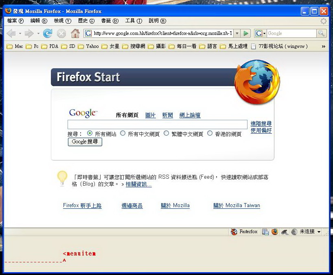333x275 pixels.
Task: Open the 相關資訊 link
Action: click(138, 184)
